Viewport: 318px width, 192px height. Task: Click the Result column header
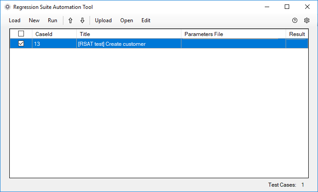click(297, 34)
